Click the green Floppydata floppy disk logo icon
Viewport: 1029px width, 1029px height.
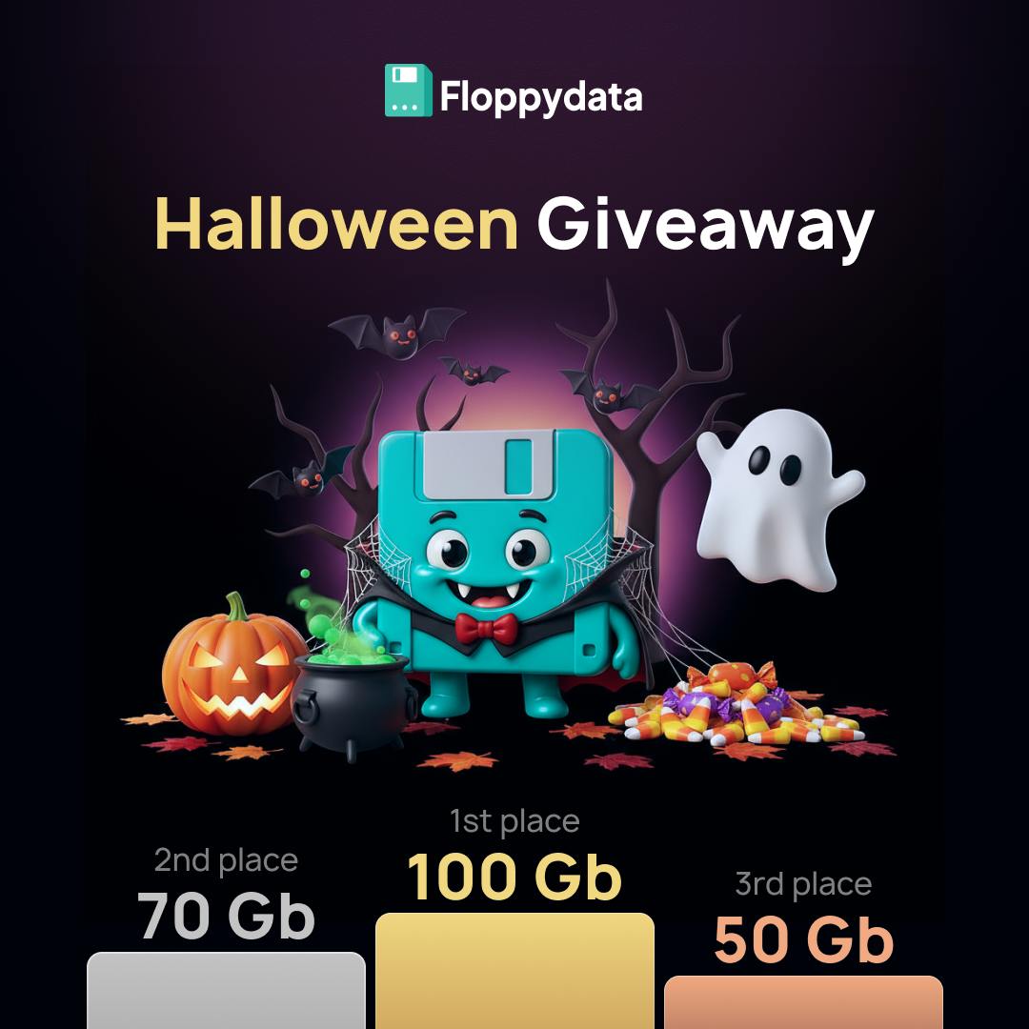408,91
